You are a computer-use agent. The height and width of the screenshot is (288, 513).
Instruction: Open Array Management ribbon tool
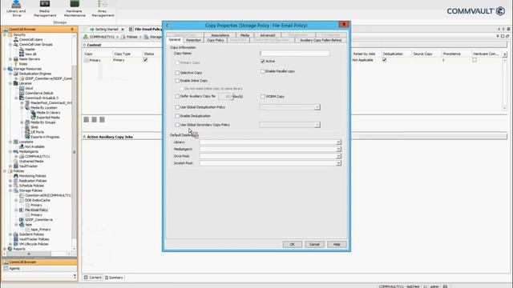tap(103, 9)
